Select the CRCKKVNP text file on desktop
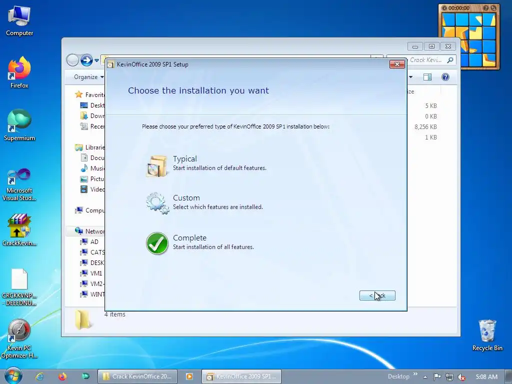The height and width of the screenshot is (384, 512). pos(19,287)
